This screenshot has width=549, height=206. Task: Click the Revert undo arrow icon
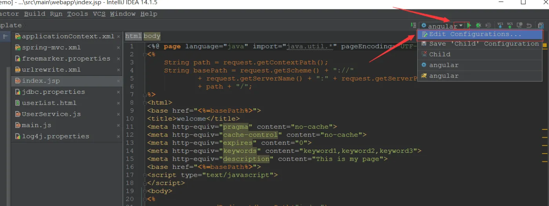pyautogui.click(x=529, y=25)
